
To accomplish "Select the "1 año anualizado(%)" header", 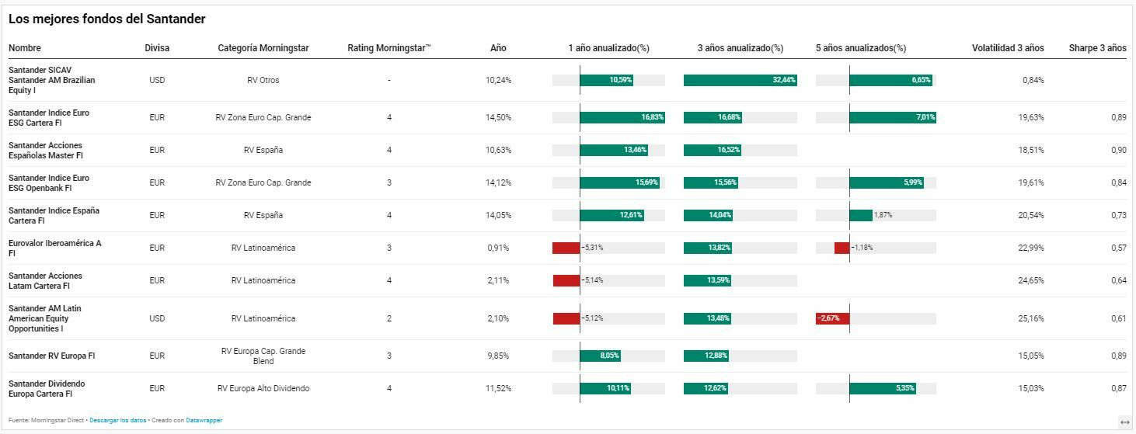I will point(608,48).
